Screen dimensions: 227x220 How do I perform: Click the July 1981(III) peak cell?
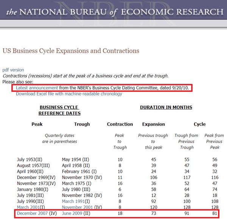30,195
